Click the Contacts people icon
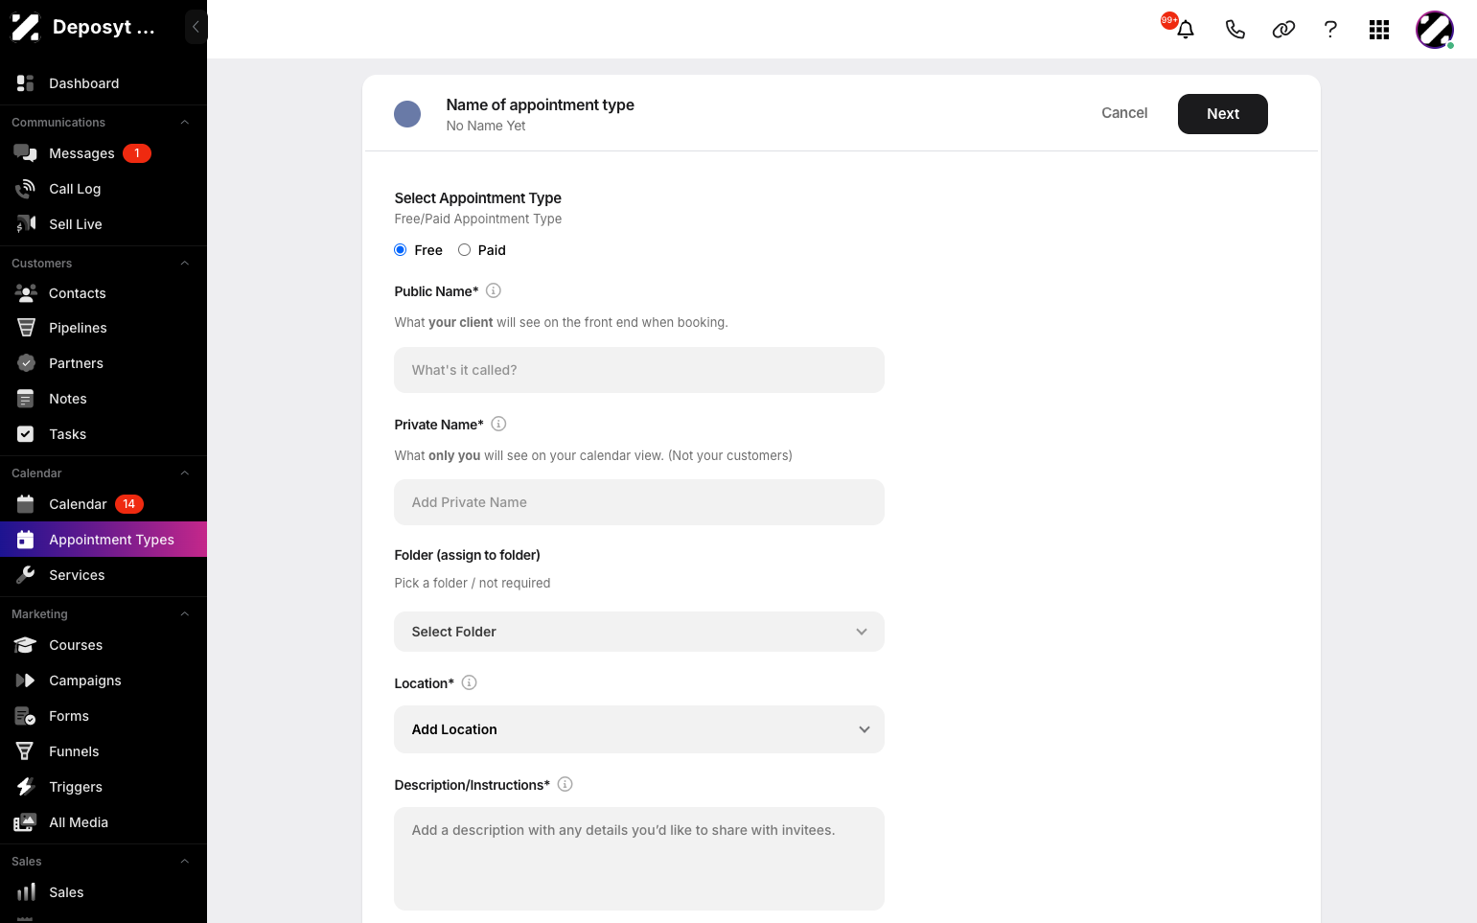Image resolution: width=1477 pixels, height=923 pixels. 26,293
